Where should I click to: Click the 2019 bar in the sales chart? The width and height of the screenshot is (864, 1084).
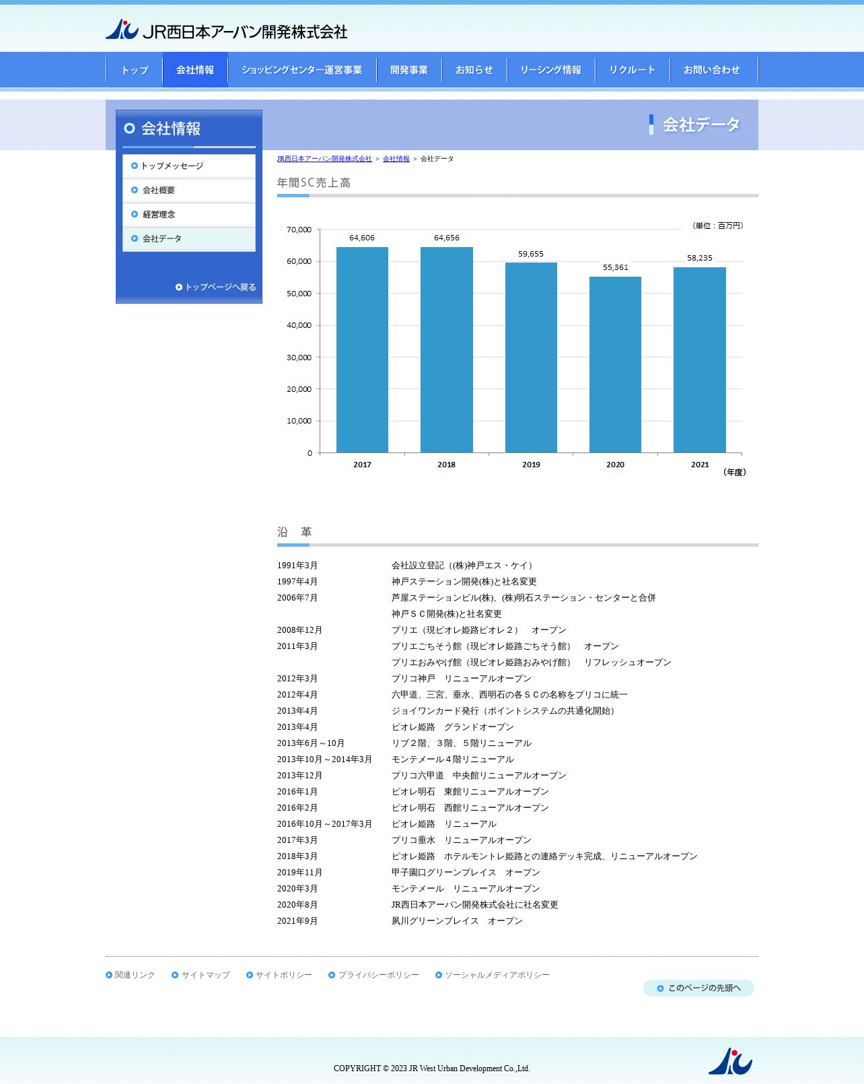click(x=531, y=358)
